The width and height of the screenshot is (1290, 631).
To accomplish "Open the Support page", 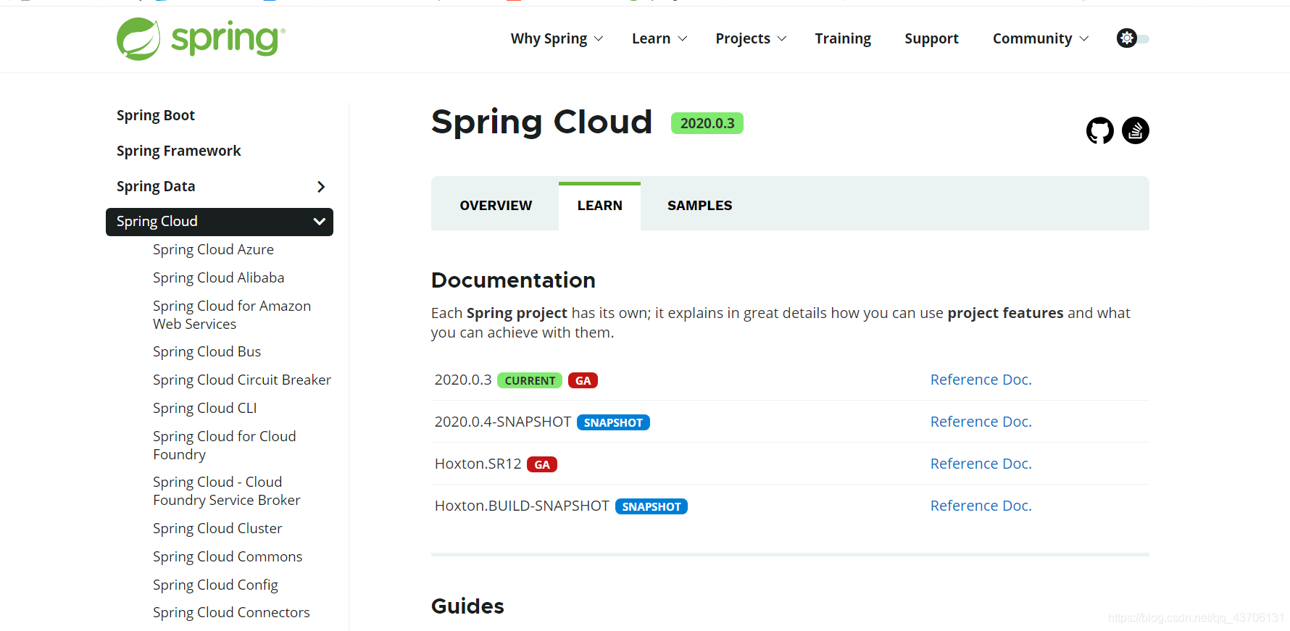I will tap(931, 38).
